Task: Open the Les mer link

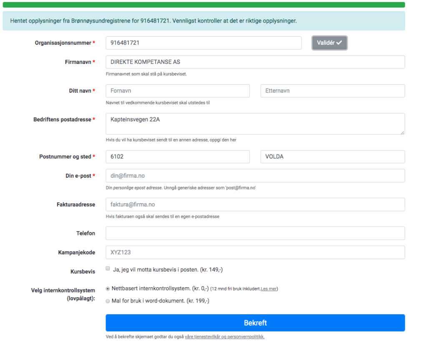Action: [x=269, y=289]
